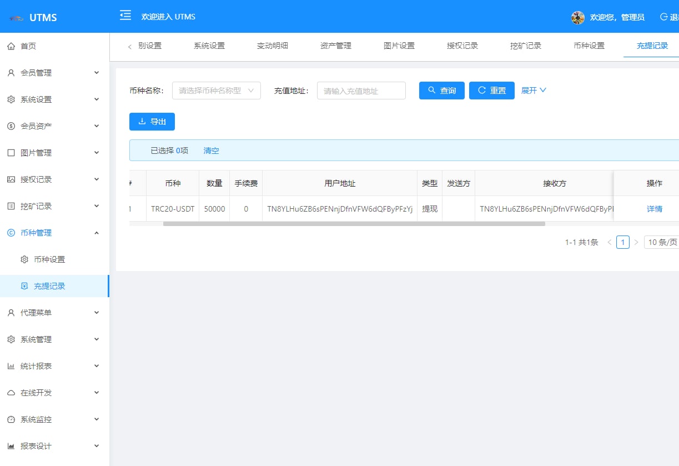The height and width of the screenshot is (466, 679).
Task: Click the tab scroll left arrow
Action: point(130,47)
